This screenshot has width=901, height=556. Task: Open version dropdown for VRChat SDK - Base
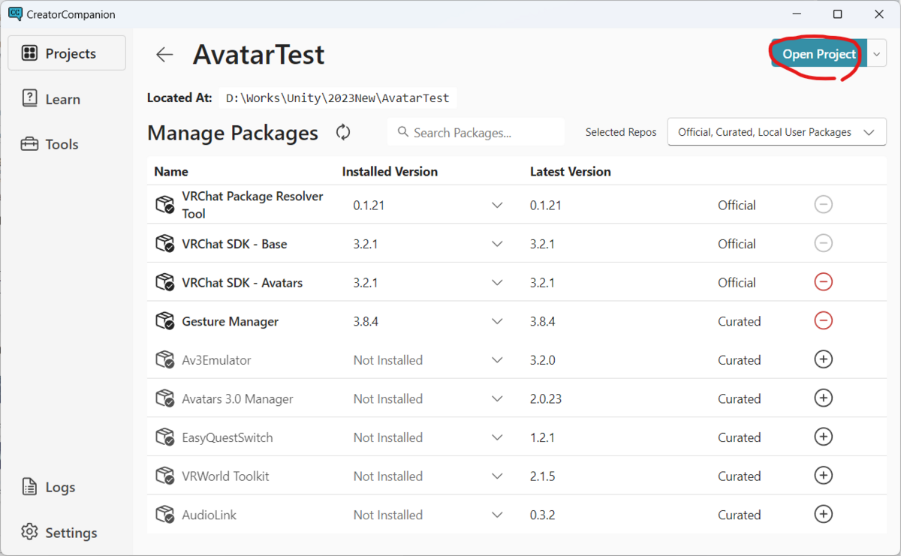pos(497,244)
